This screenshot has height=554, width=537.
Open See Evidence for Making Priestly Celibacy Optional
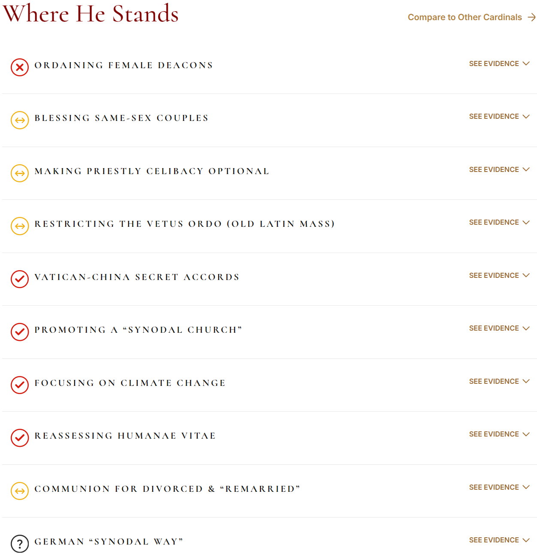[499, 169]
